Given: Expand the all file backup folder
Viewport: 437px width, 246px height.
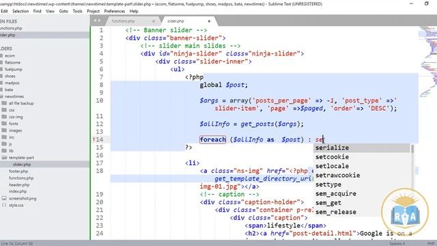Looking at the screenshot, I should pyautogui.click(x=21, y=103).
